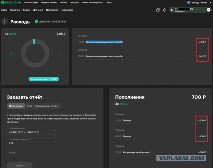Image resolution: width=213 pixels, height=168 pixels.
Task: Open the notifications bell
Action: click(x=165, y=10)
